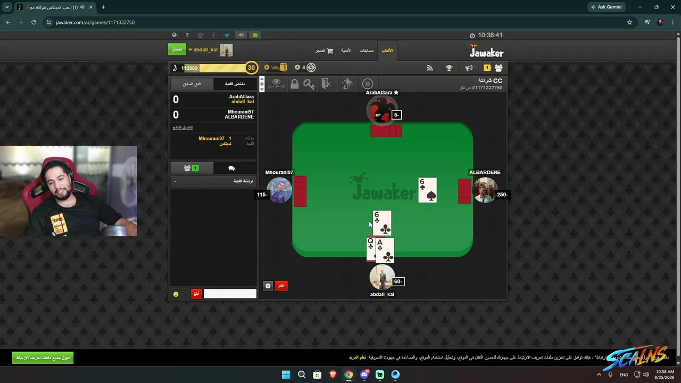Open Microsoft Store from the taskbar

[317, 374]
